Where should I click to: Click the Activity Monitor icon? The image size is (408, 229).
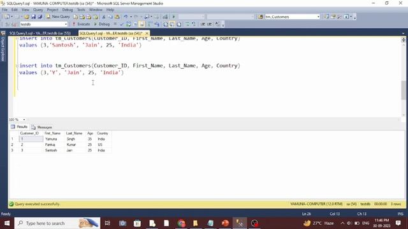tap(165, 17)
